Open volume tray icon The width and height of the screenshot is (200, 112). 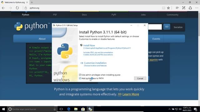tap(180, 109)
